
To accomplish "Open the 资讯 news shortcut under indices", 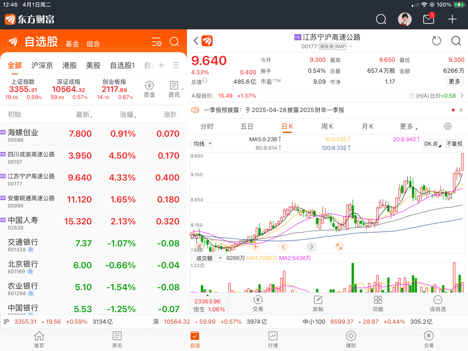I will 174,89.
